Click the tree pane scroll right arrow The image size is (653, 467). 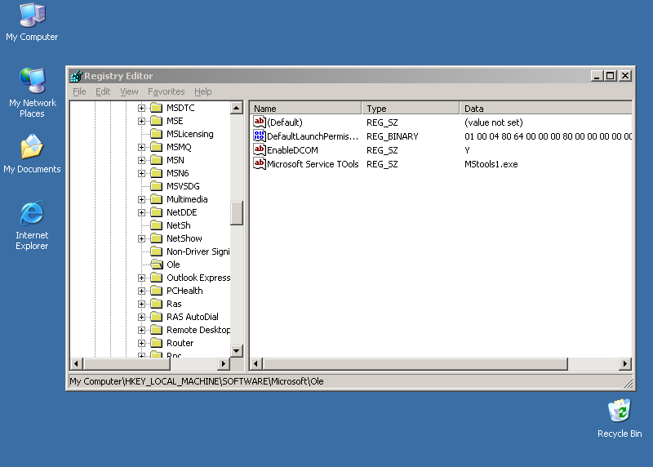(224, 363)
